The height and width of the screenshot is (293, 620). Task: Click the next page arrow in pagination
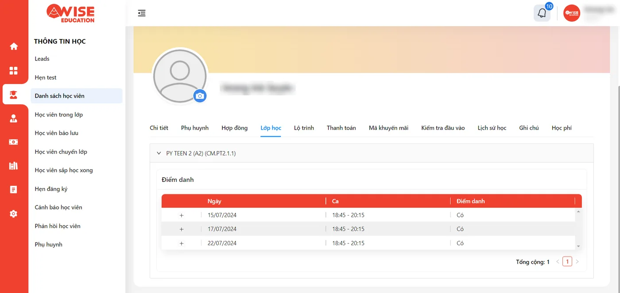click(577, 262)
